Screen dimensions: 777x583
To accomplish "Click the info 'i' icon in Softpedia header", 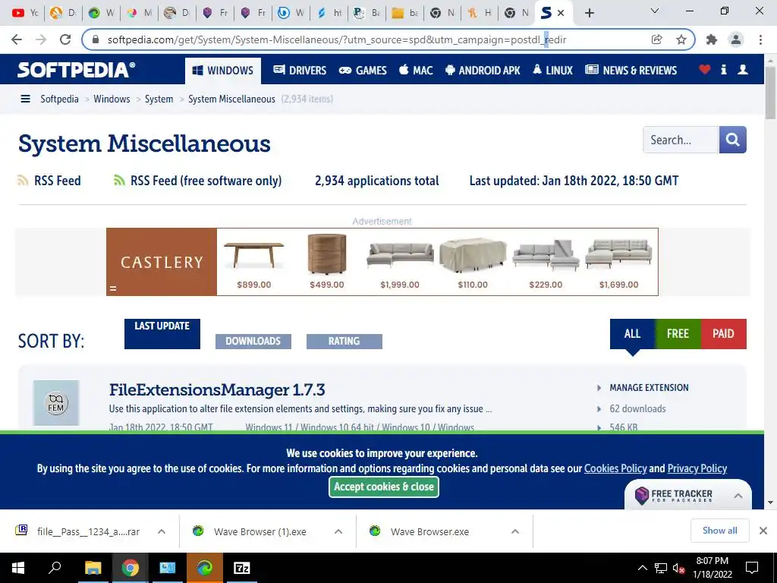I will click(x=723, y=69).
